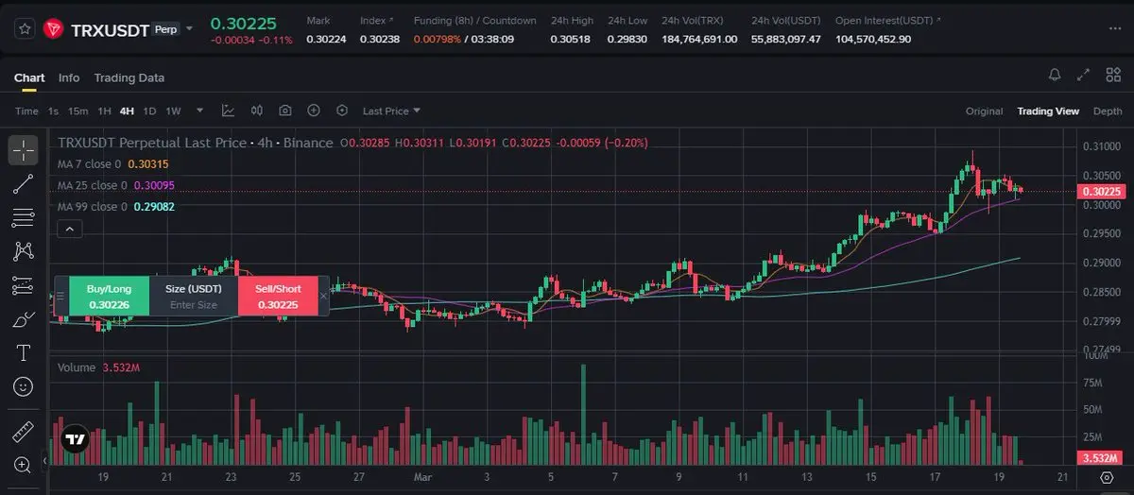Collapse the drawing toolbar with the arrow

point(44,462)
